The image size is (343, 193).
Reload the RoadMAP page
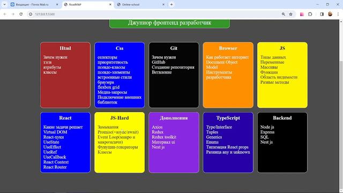click(21, 14)
